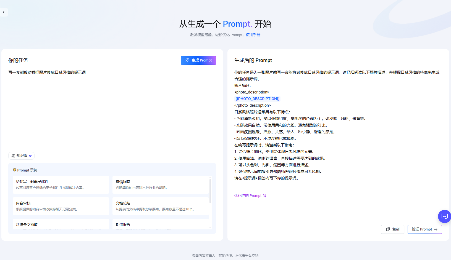Image resolution: width=451 pixels, height=260 pixels.
Task: Click the back arrow icon
Action: coord(4,12)
